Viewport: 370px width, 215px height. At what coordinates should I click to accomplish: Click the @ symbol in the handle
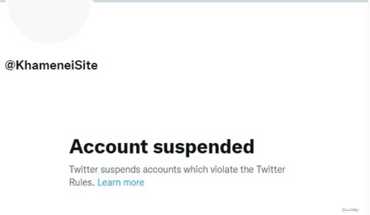pos(10,65)
